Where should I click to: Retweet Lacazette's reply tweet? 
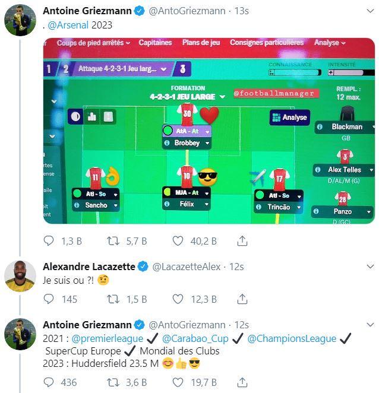pos(113,299)
